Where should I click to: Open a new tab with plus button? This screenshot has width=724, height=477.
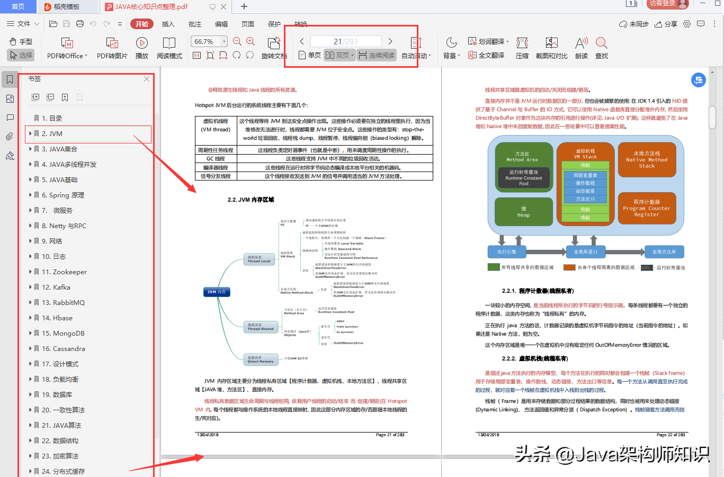(244, 7)
